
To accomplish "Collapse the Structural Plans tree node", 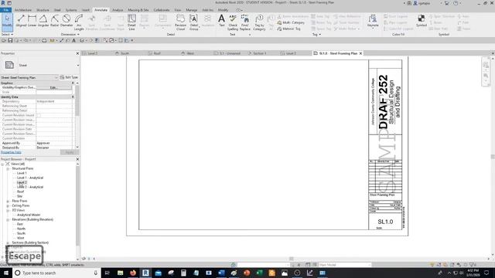I will tap(8, 168).
